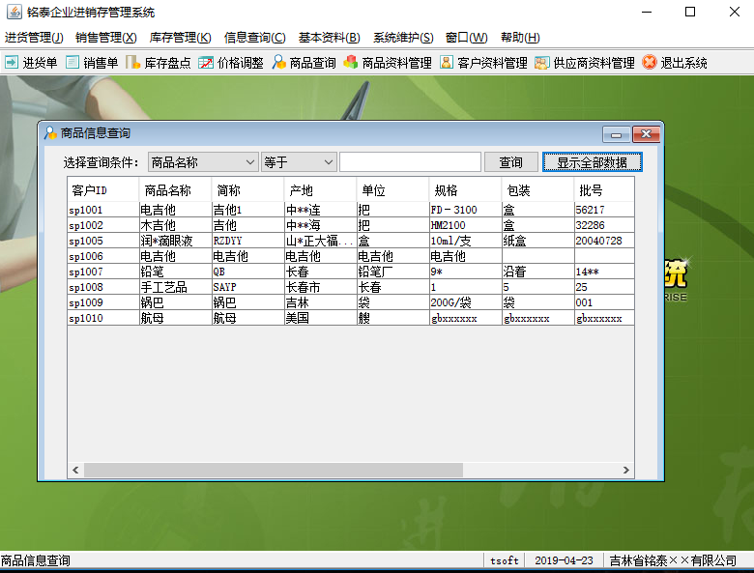Click the horizontal scrollbar thumb of the table
The height and width of the screenshot is (573, 754).
[274, 470]
